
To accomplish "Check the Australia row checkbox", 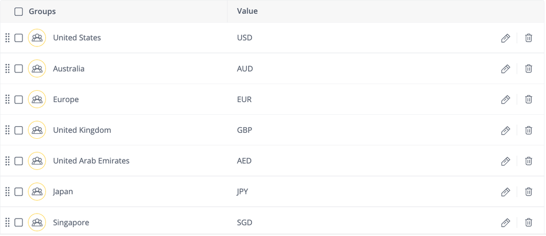I will pyautogui.click(x=19, y=69).
